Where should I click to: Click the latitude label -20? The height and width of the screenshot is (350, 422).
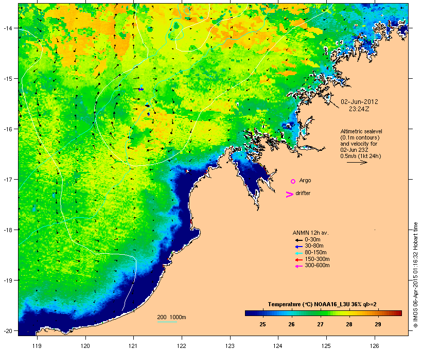(8, 330)
